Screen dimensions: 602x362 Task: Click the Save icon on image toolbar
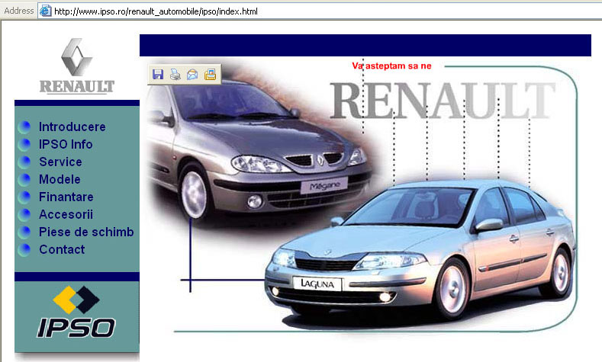pyautogui.click(x=158, y=75)
